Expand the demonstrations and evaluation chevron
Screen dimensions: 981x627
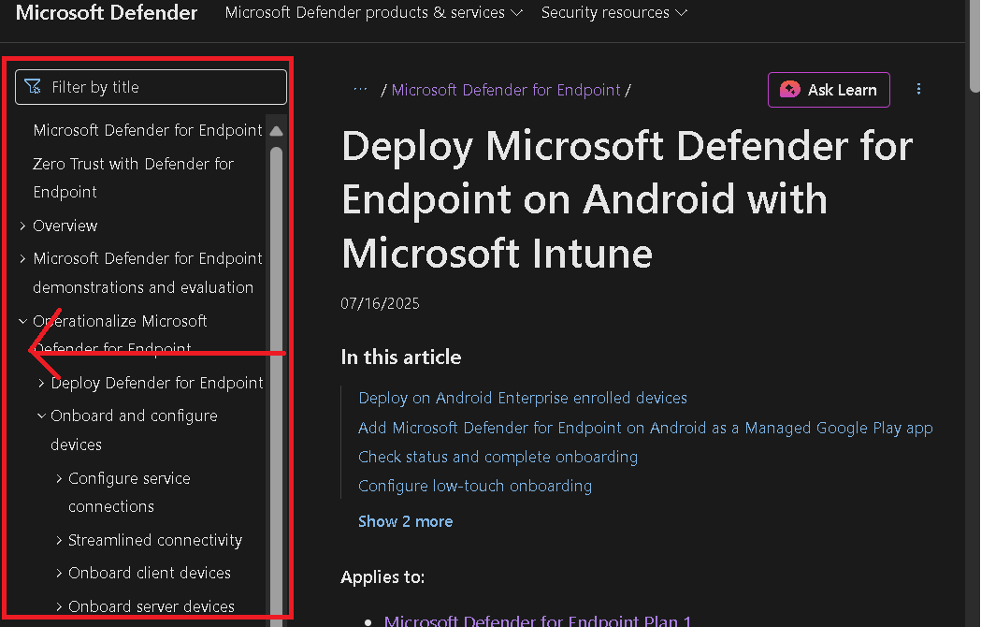coord(22,258)
